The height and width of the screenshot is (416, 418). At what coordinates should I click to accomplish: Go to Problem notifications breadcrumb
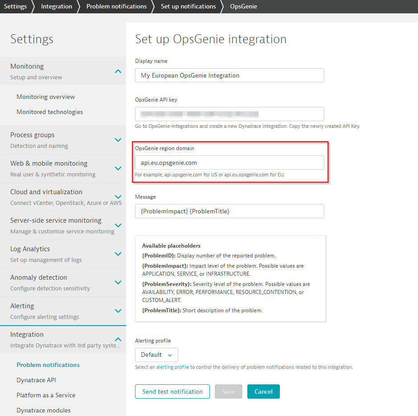[116, 6]
